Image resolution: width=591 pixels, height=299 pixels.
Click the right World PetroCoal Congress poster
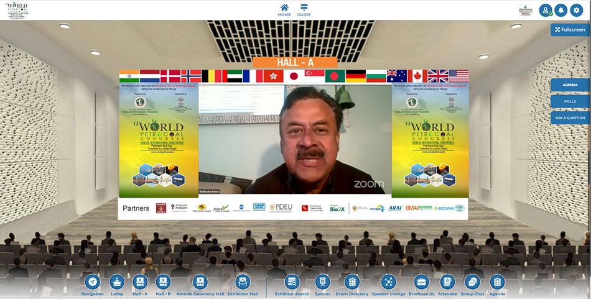click(x=430, y=140)
